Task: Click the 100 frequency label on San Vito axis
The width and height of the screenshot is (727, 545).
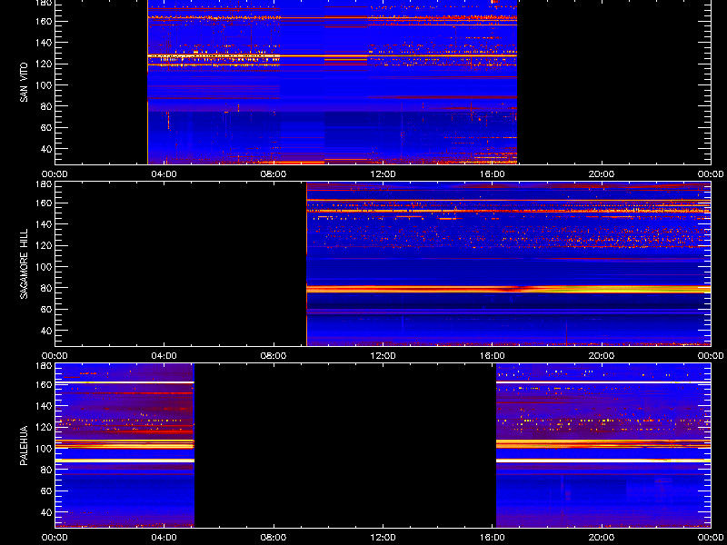Action: point(44,85)
